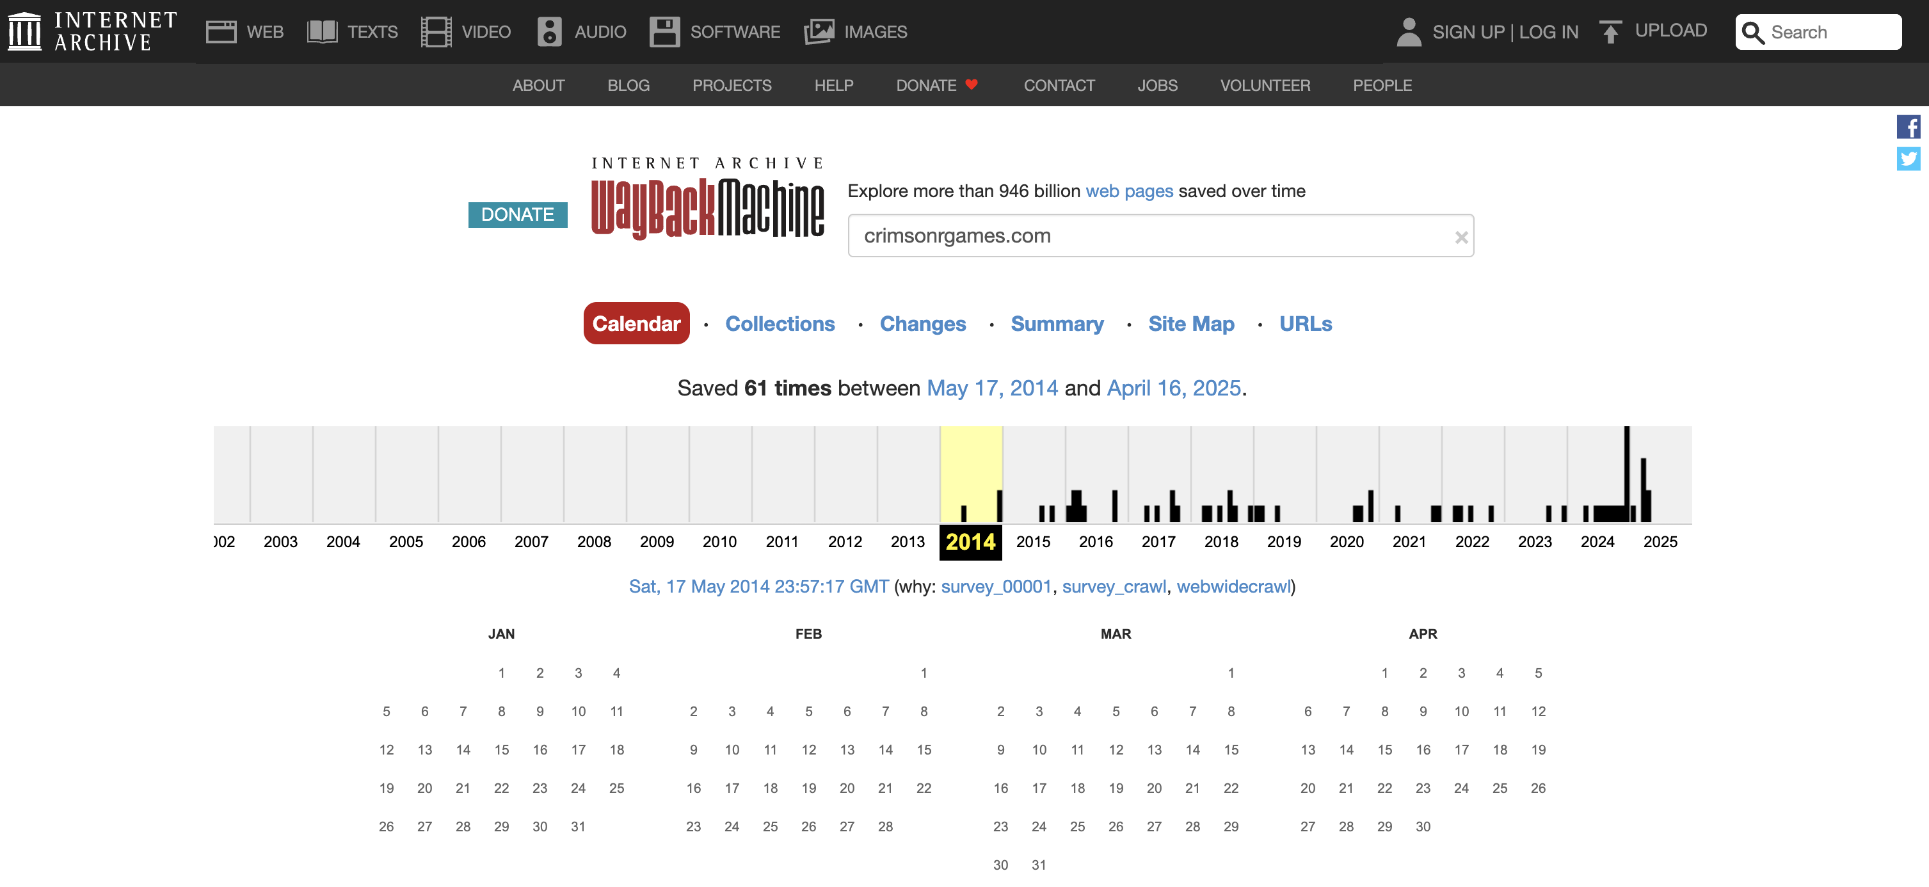The width and height of the screenshot is (1929, 887).
Task: Open the ABOUT menu item
Action: point(538,85)
